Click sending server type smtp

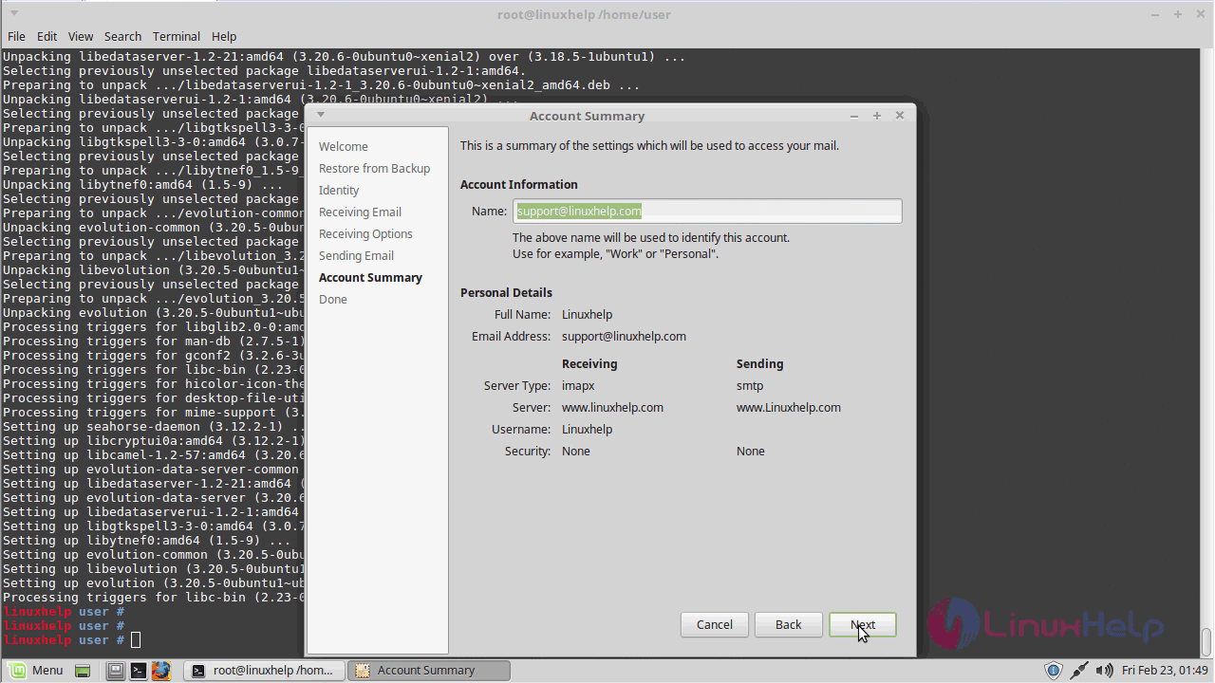pos(750,385)
